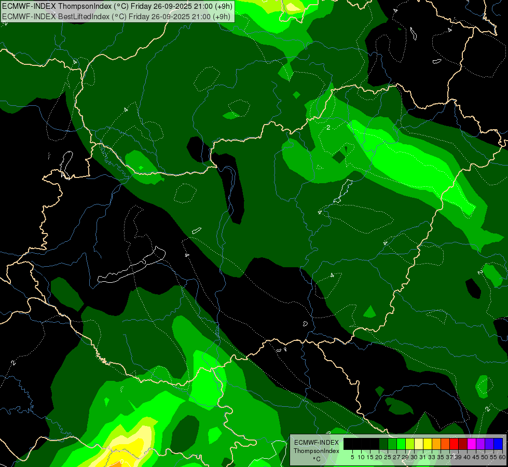
Task: Click the legend tick value 30
Action: [415, 457]
